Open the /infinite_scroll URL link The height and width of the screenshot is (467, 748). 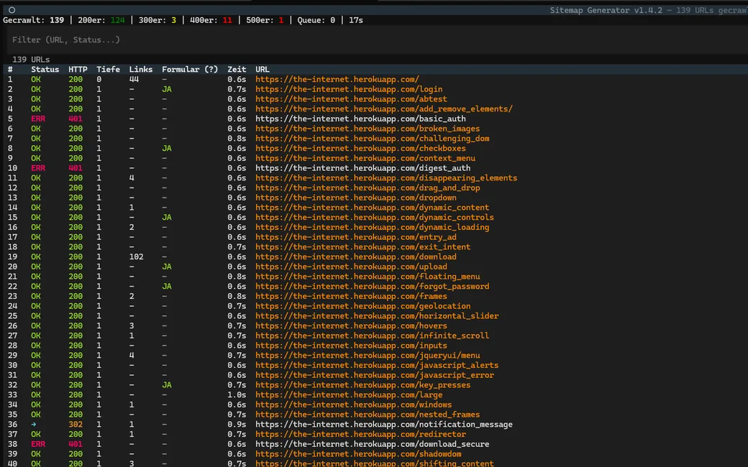coord(372,336)
